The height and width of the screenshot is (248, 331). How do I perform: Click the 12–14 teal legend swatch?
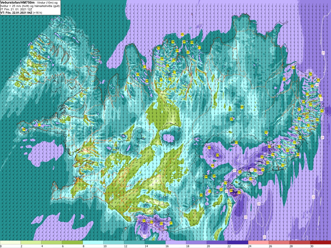pos(134,243)
